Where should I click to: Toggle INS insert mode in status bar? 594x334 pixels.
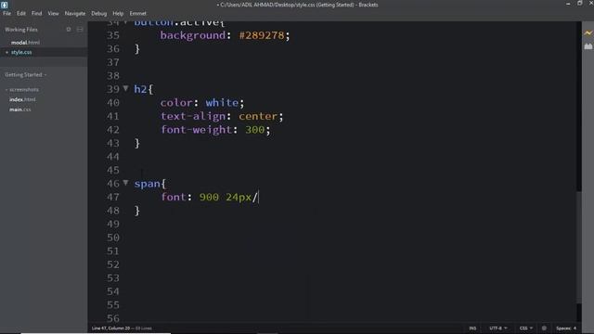tap(472, 328)
